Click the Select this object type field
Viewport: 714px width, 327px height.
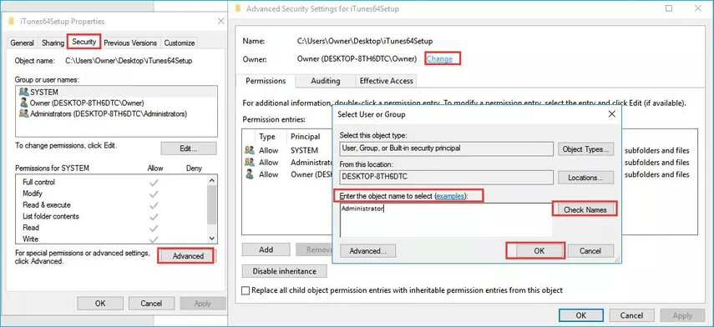tap(446, 148)
